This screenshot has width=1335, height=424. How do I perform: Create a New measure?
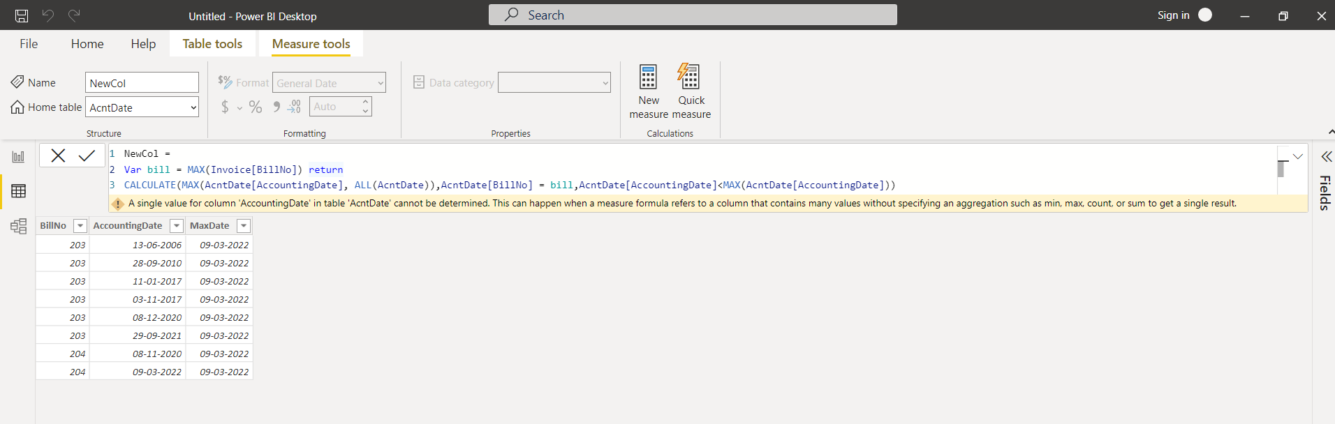pos(649,91)
